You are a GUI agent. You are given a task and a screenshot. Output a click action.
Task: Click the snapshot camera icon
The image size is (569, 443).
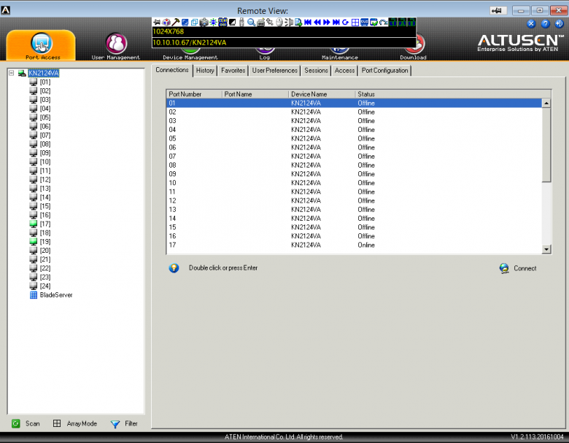tap(204, 23)
